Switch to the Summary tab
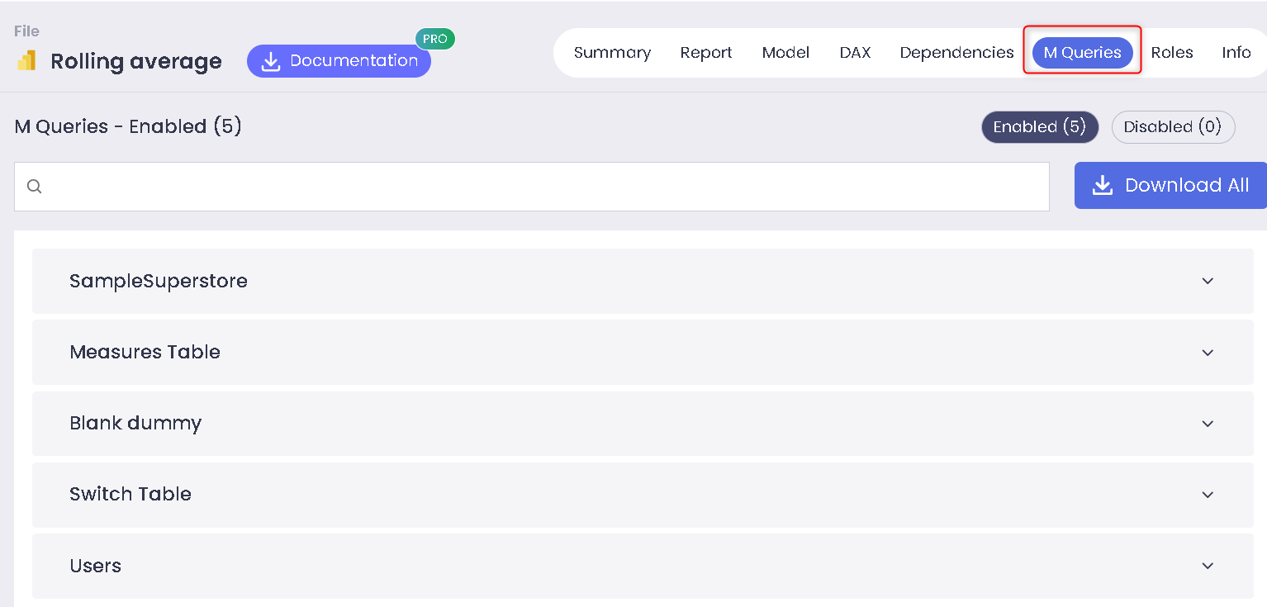1267x607 pixels. 612,53
